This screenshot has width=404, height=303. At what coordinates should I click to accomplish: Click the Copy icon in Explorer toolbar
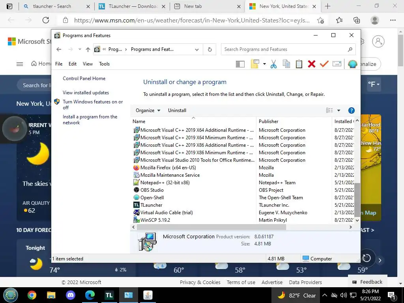coord(286,64)
